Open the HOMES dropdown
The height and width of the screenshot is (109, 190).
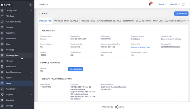(44, 4)
